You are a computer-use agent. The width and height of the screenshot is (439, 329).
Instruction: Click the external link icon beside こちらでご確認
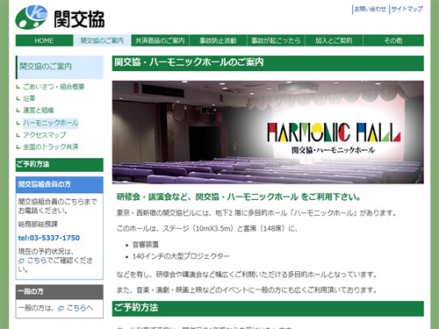tap(21, 261)
